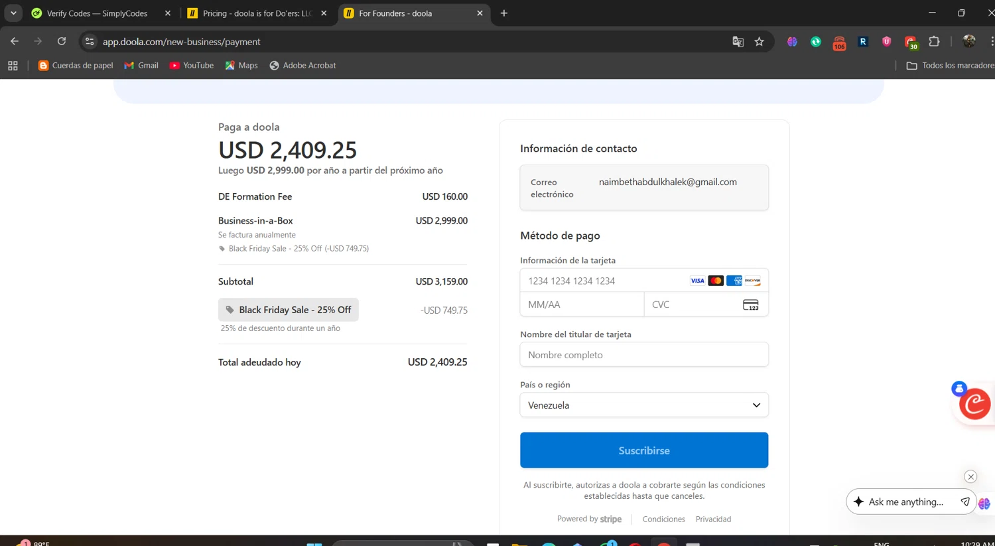Click the Suscribirse button
995x546 pixels.
click(644, 450)
